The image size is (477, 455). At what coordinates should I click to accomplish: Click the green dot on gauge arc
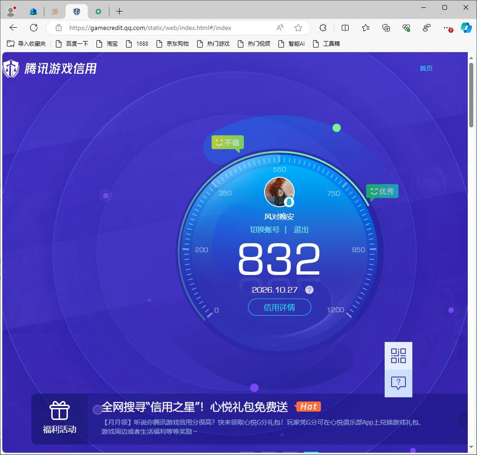click(337, 128)
